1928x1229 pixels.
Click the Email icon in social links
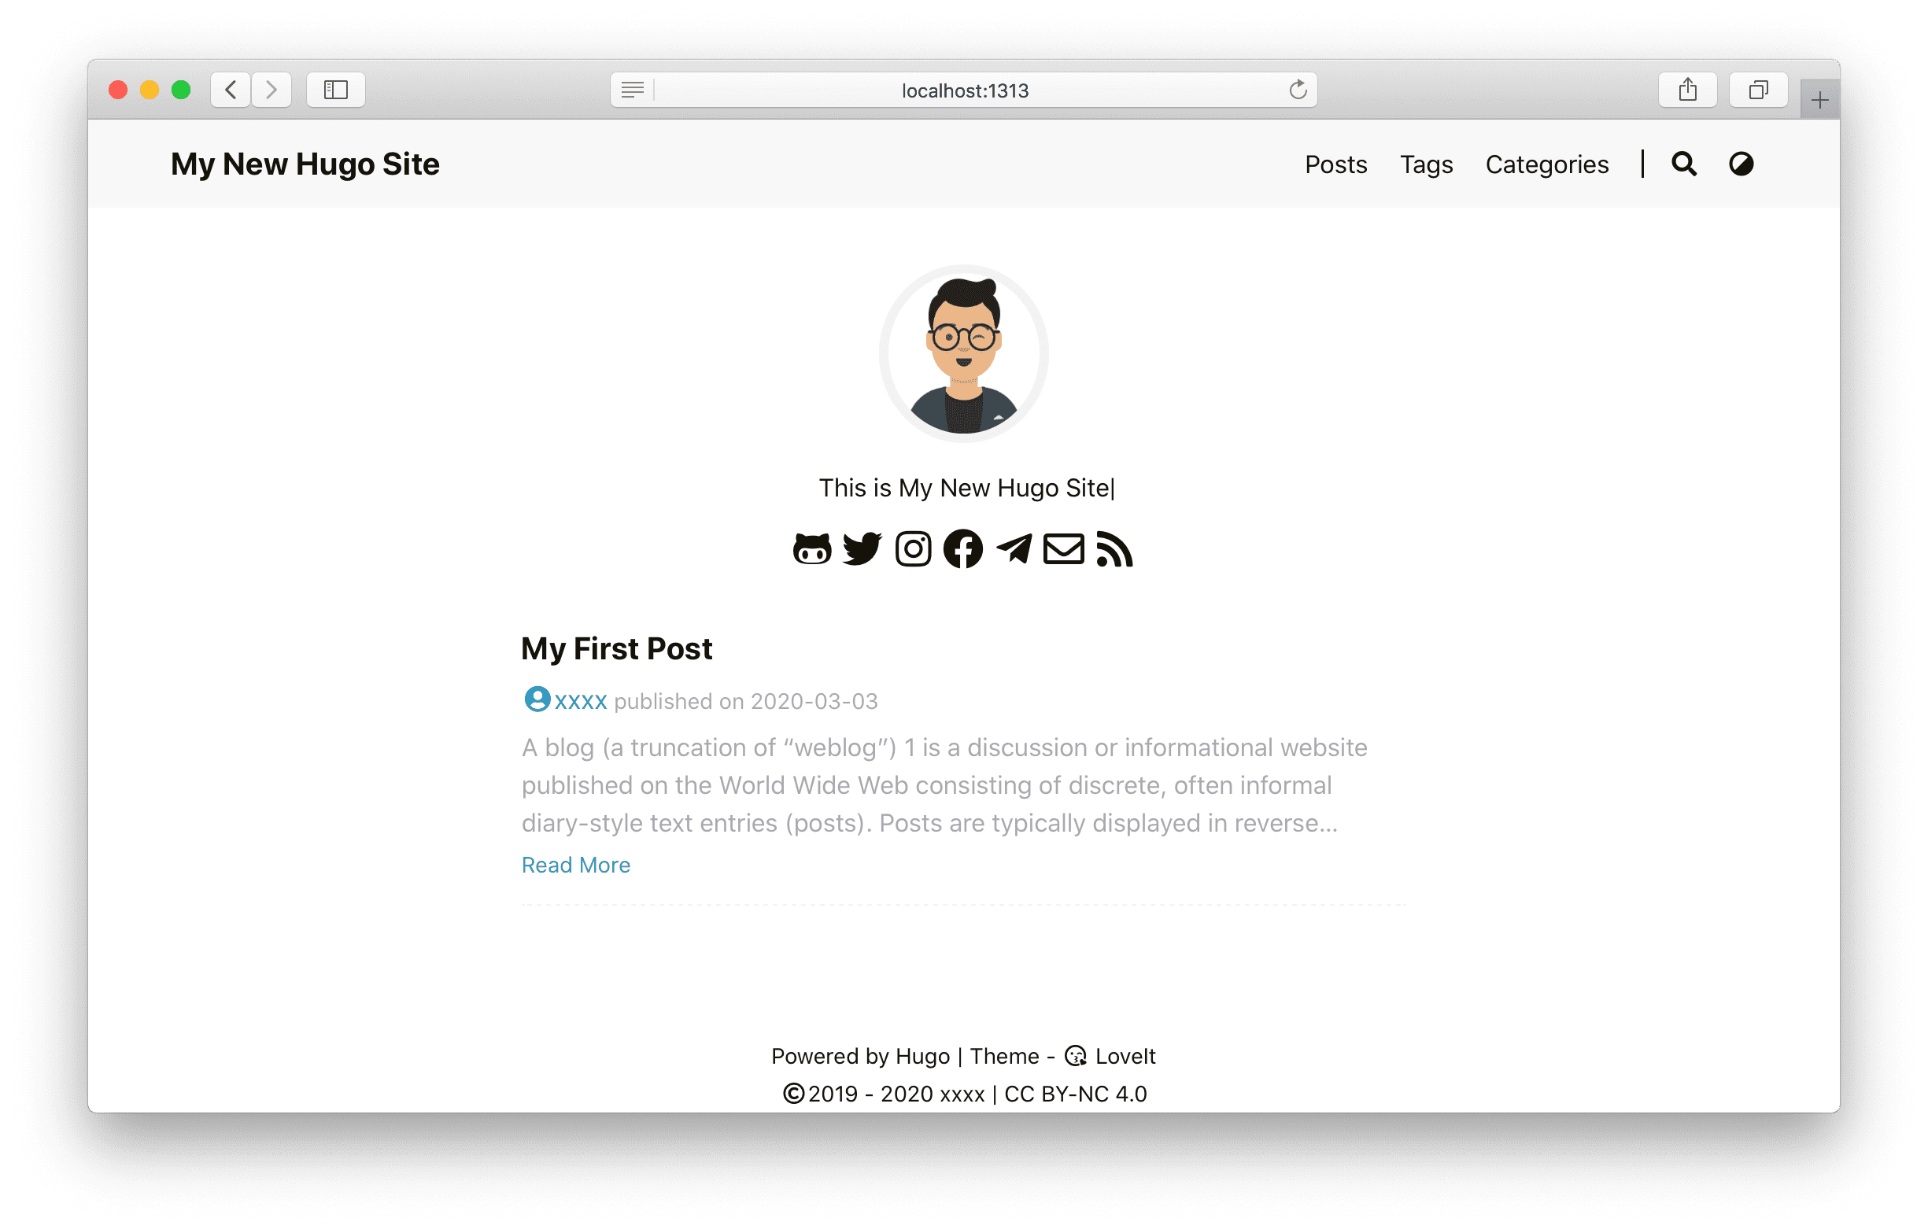point(1062,549)
